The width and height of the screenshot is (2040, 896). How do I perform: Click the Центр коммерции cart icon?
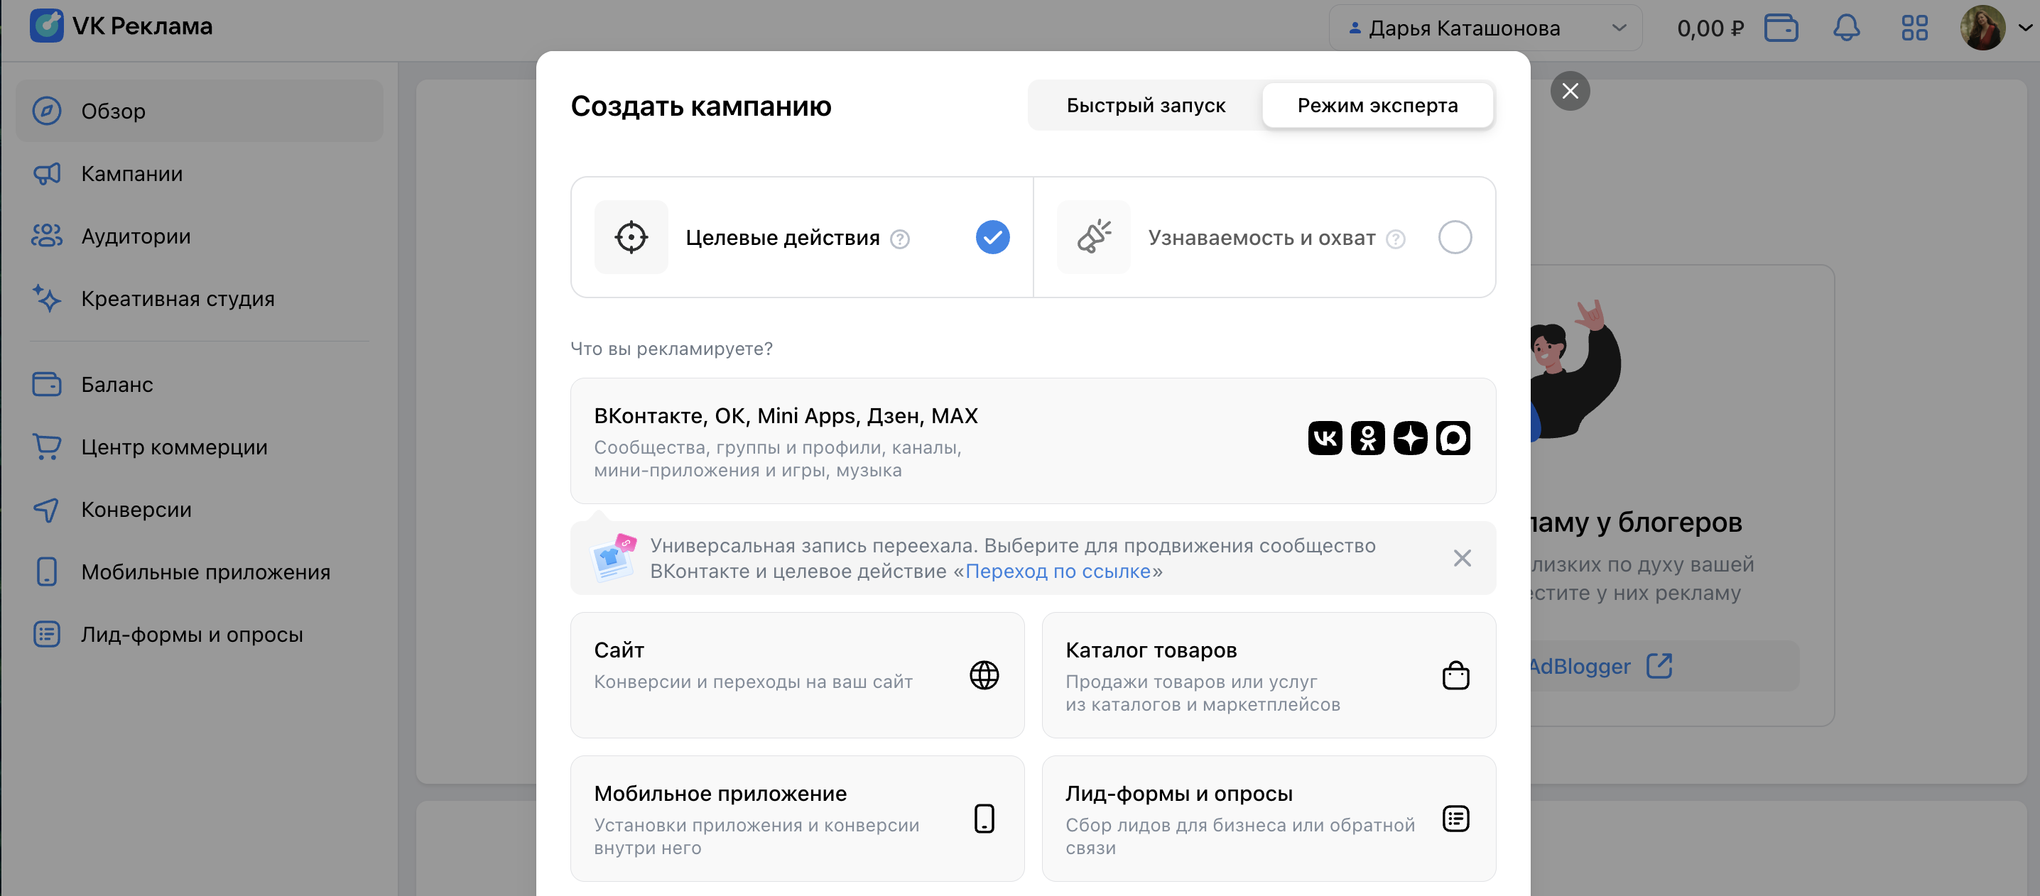point(47,447)
